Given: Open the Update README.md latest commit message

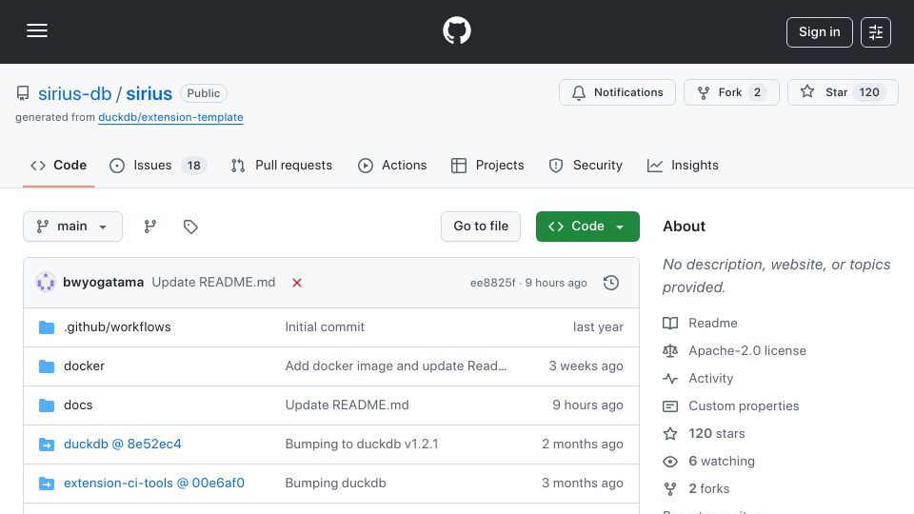Looking at the screenshot, I should click(213, 283).
